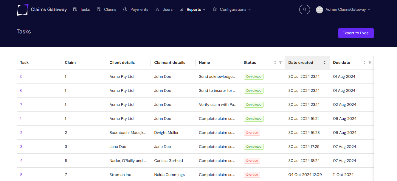The height and width of the screenshot is (181, 397).
Task: Go to the Tasks nav item
Action: point(82,10)
